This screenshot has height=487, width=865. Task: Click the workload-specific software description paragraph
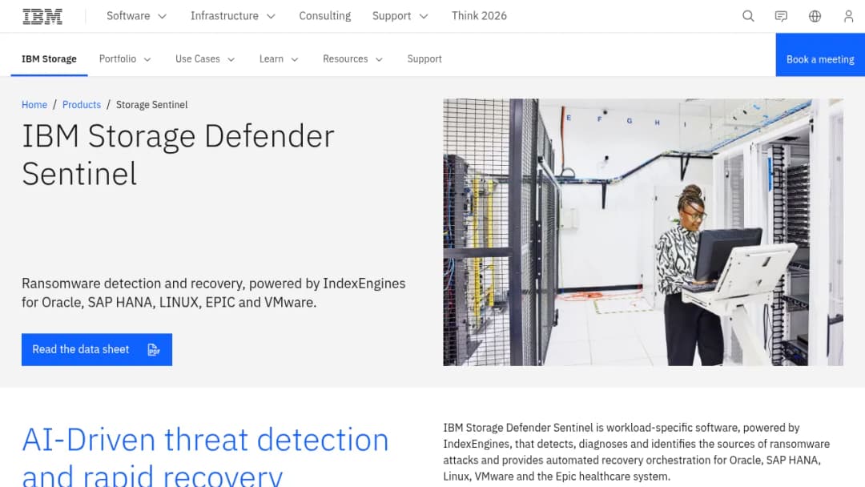[x=636, y=452]
